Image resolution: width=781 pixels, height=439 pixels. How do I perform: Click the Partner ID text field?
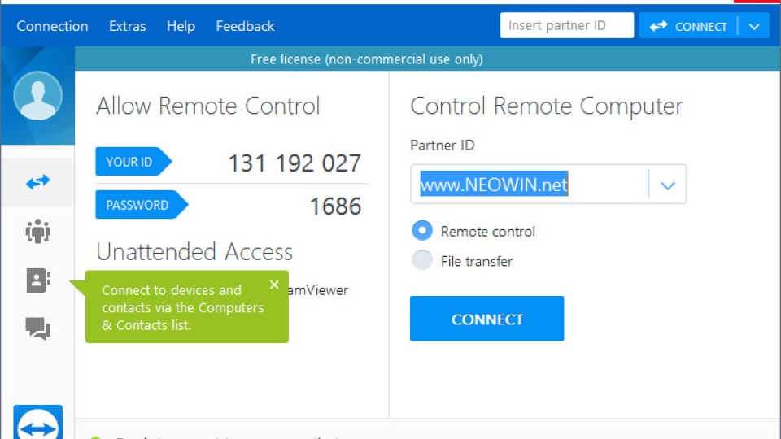[x=529, y=185]
